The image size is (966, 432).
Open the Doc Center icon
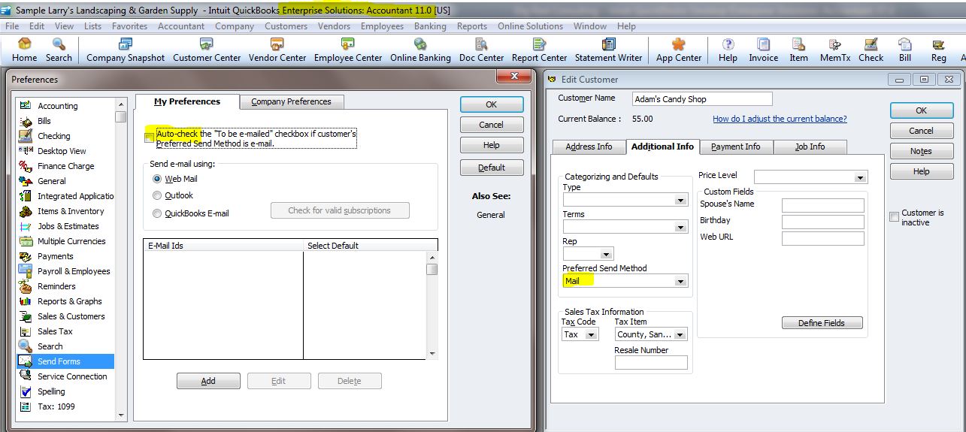(482, 50)
